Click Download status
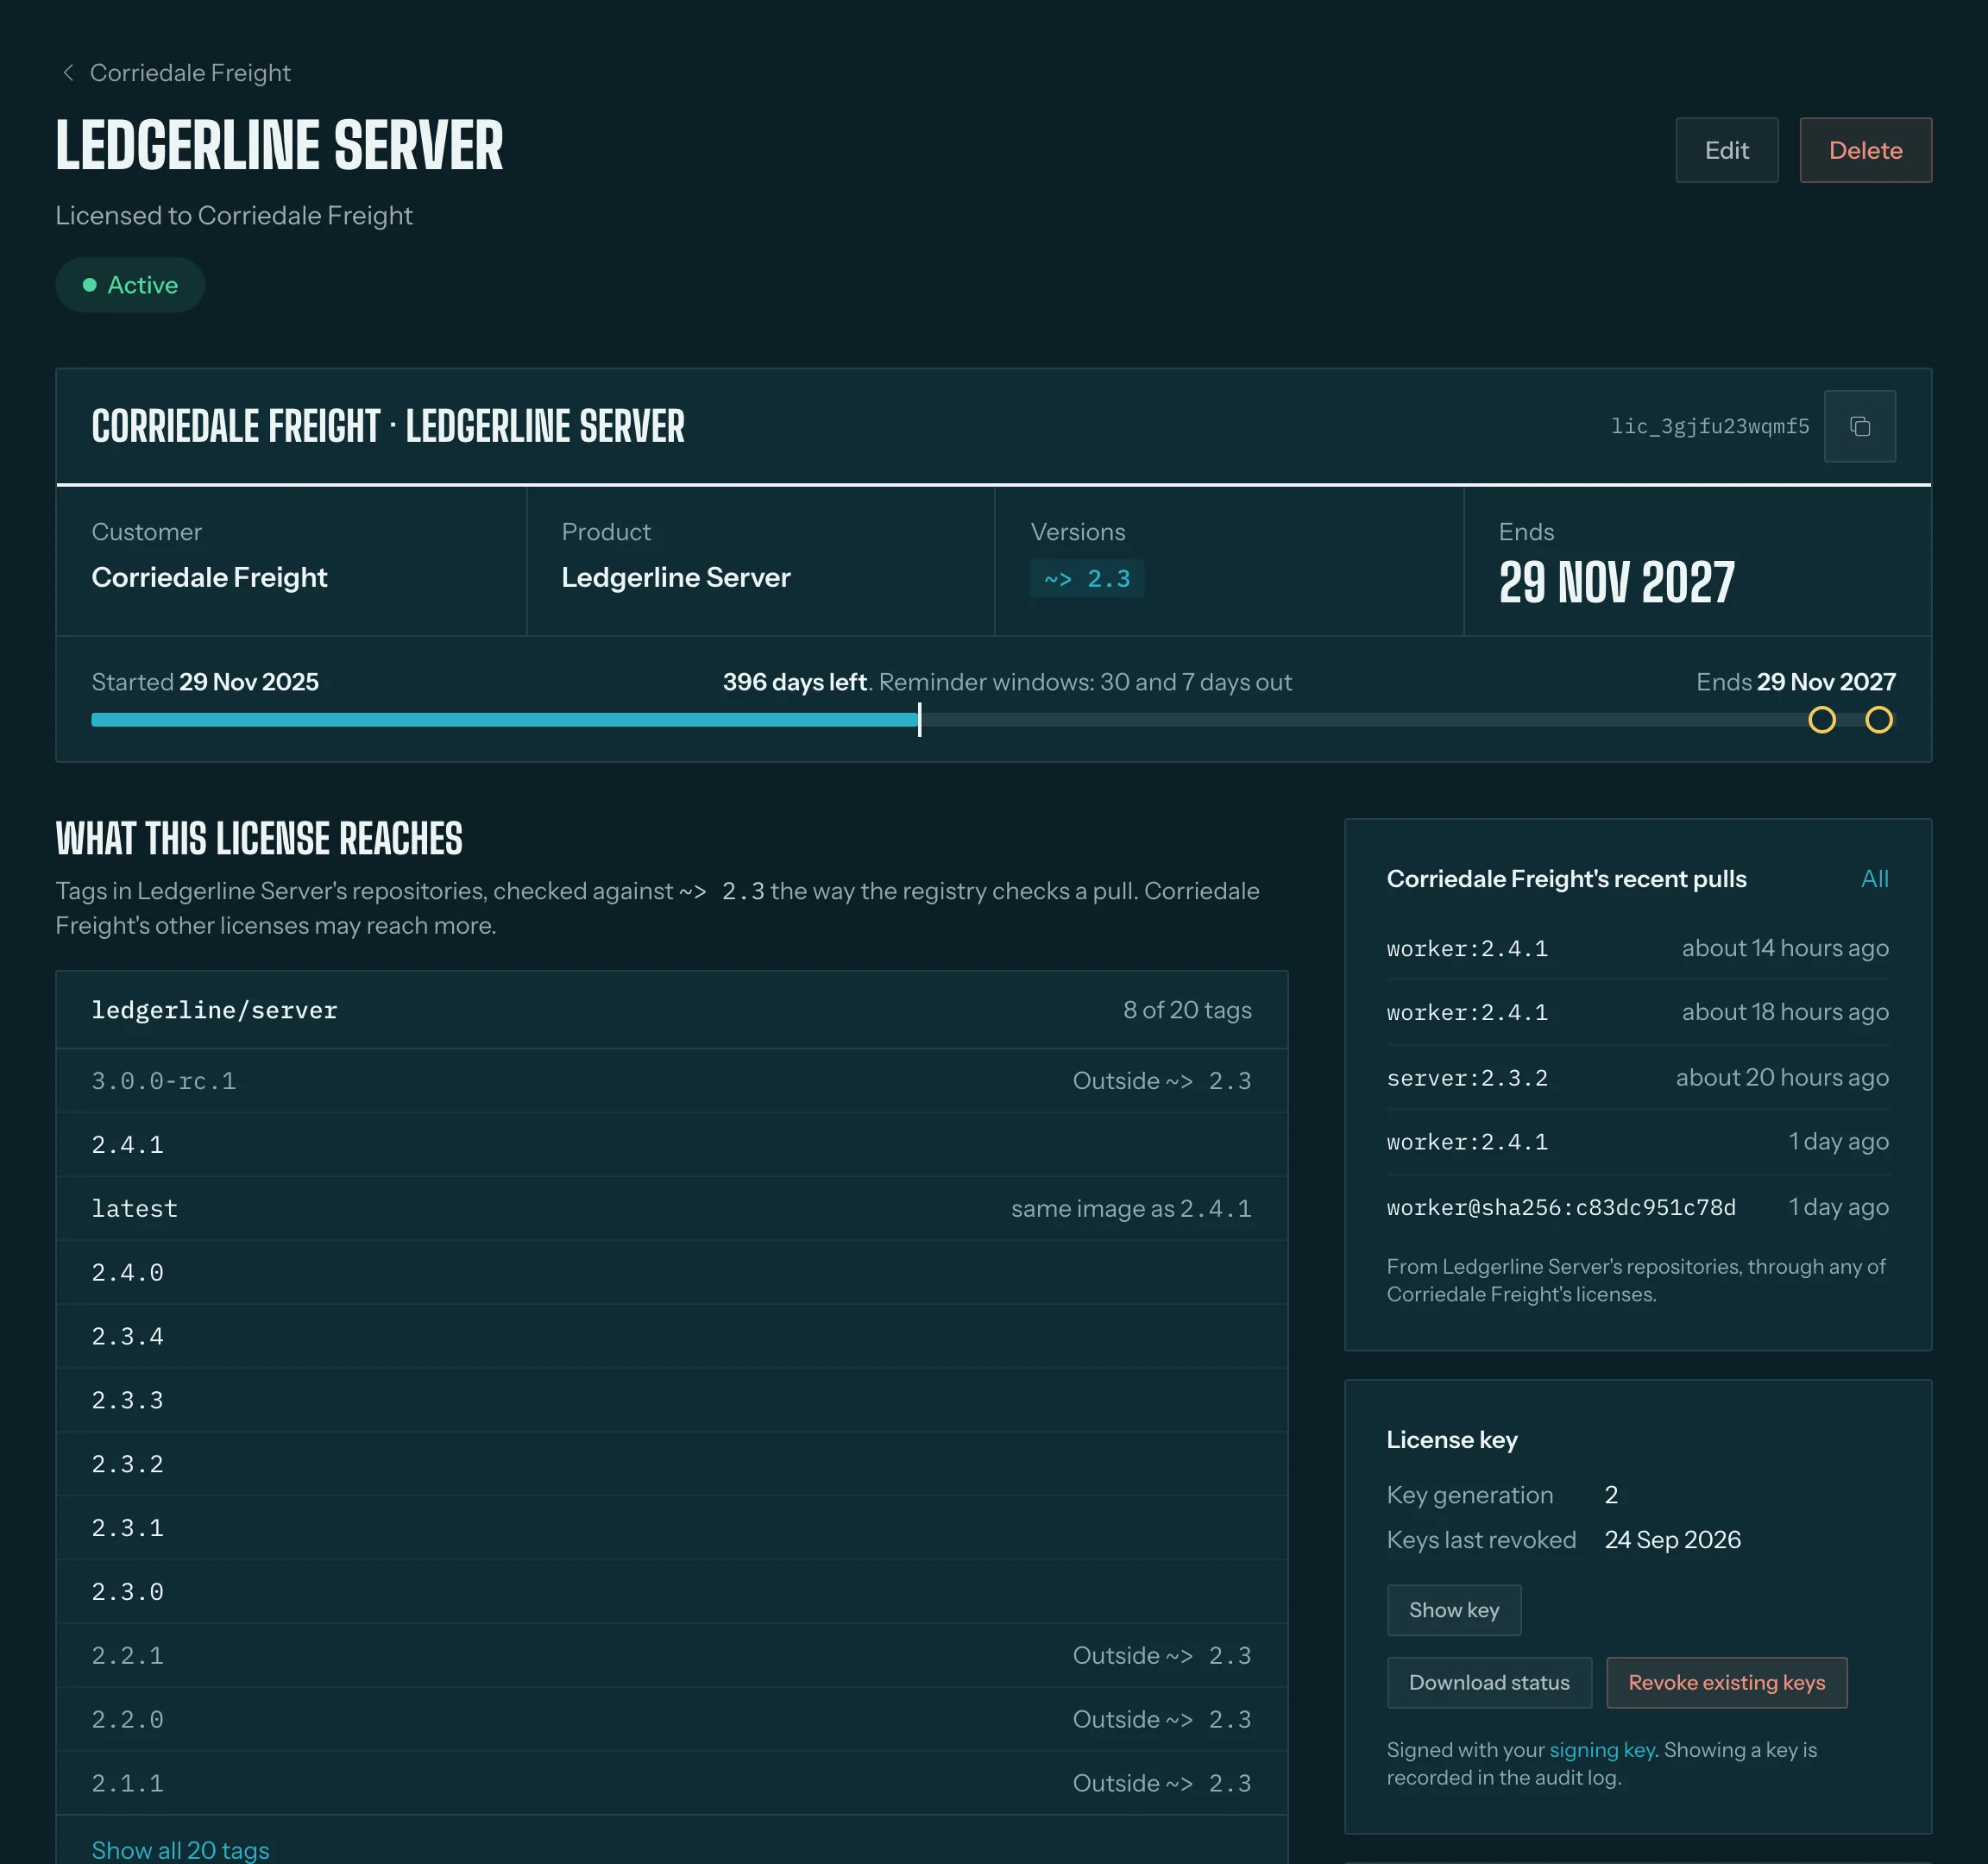This screenshot has width=1988, height=1864. pos(1489,1682)
